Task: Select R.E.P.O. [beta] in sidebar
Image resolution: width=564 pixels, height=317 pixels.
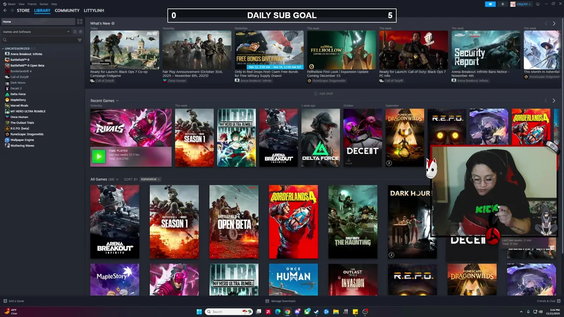Action: pyautogui.click(x=19, y=129)
